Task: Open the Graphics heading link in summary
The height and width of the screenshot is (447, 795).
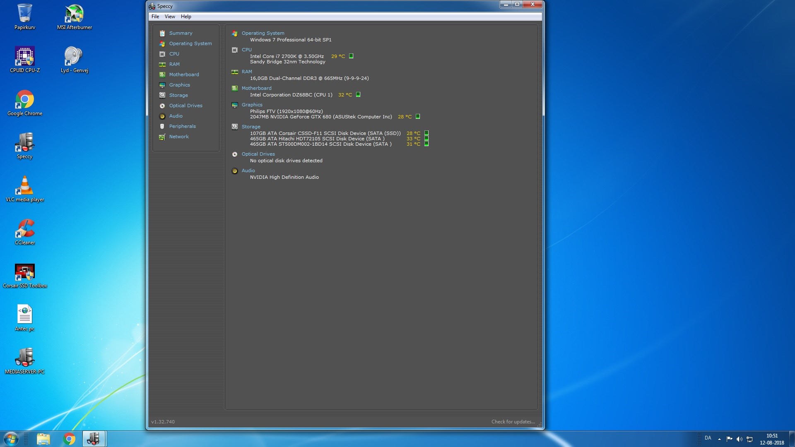Action: [x=252, y=105]
